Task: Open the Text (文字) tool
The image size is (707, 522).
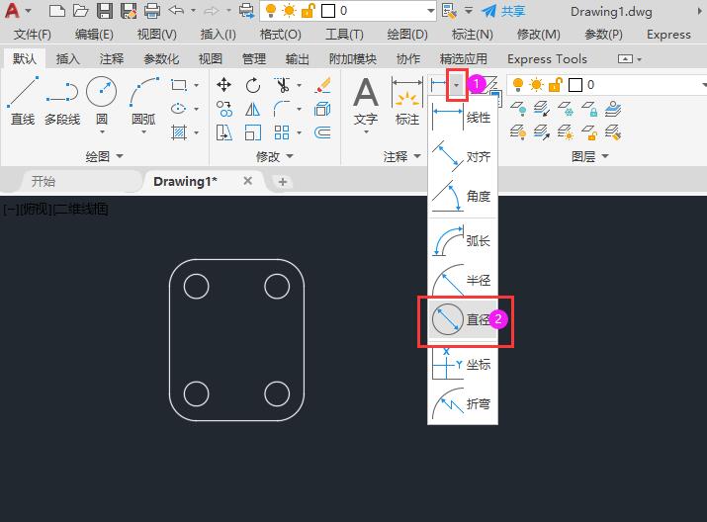Action: pyautogui.click(x=366, y=102)
